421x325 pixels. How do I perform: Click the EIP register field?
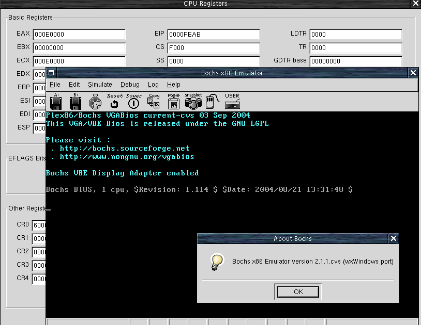pos(214,35)
